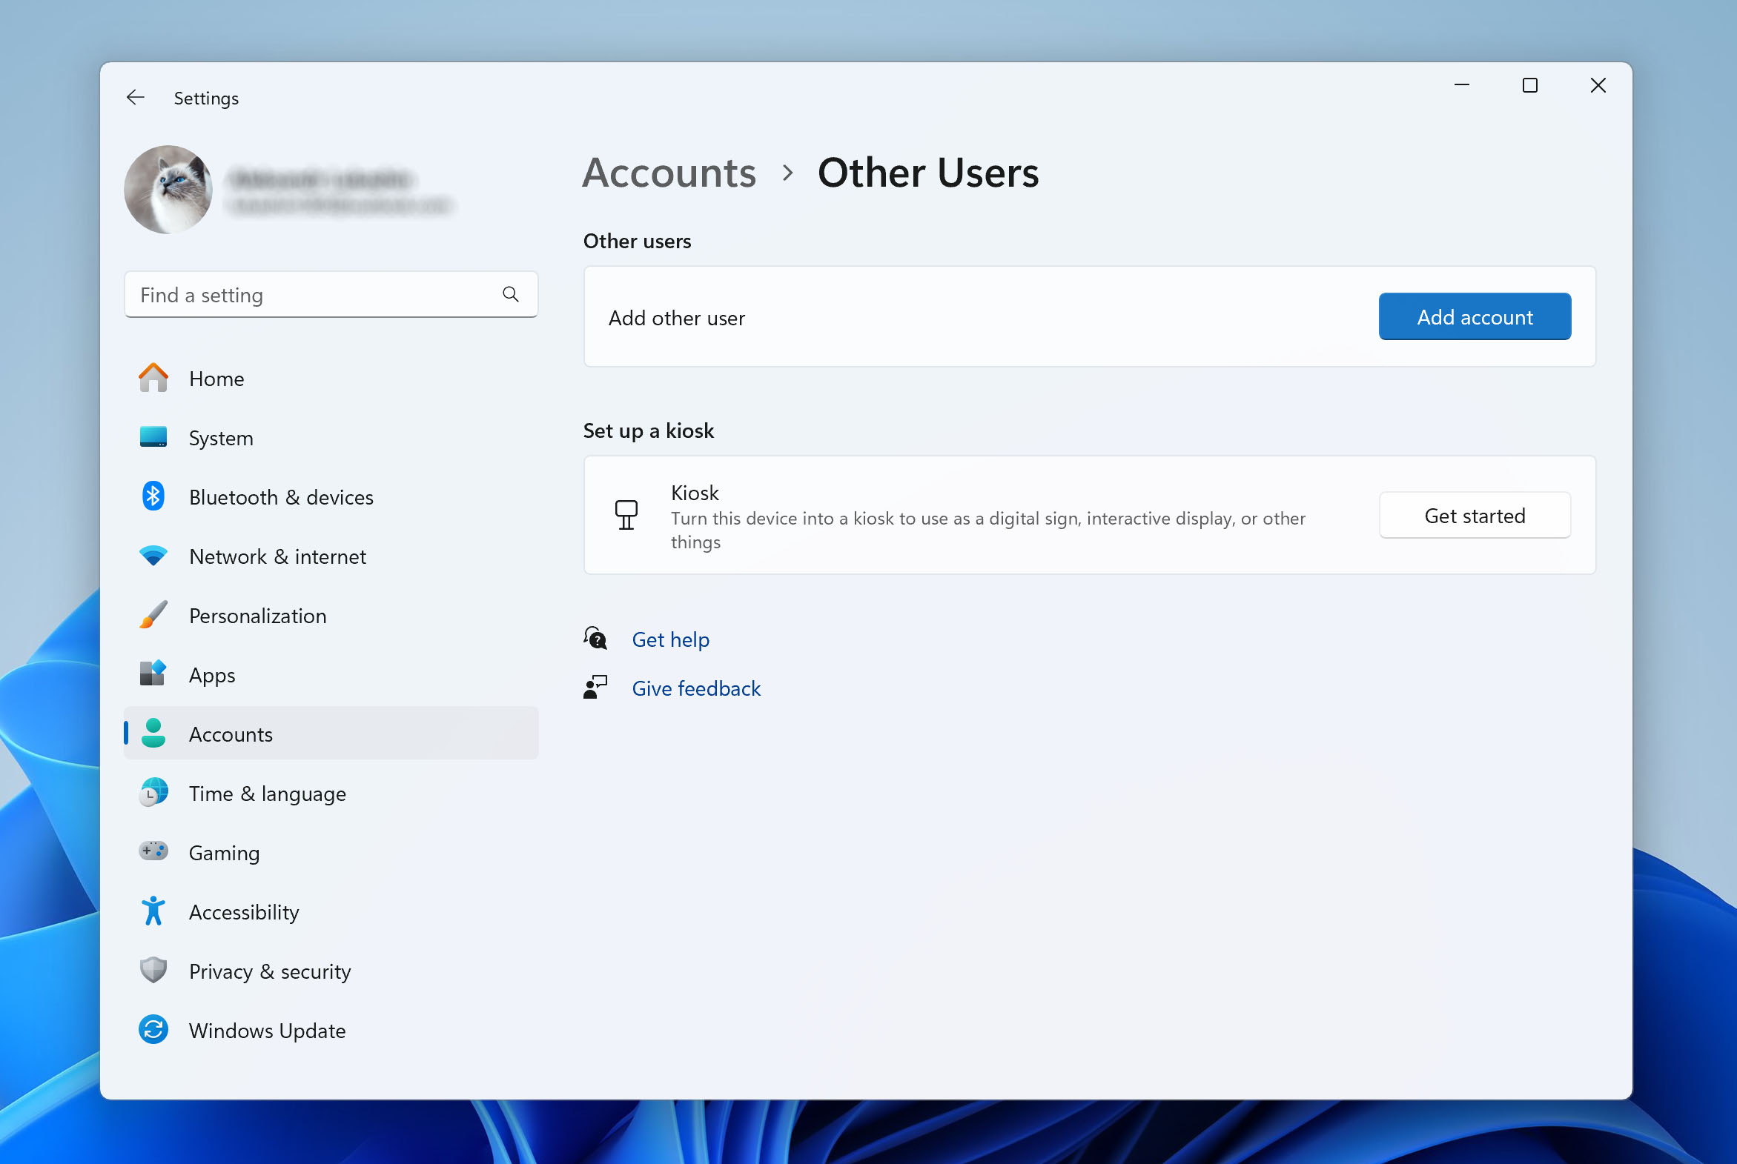This screenshot has width=1737, height=1164.
Task: Open Accessibility settings
Action: (331, 911)
